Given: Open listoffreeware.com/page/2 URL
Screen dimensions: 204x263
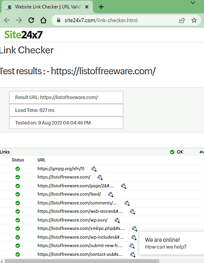Looking at the screenshot, I should point(76,185).
